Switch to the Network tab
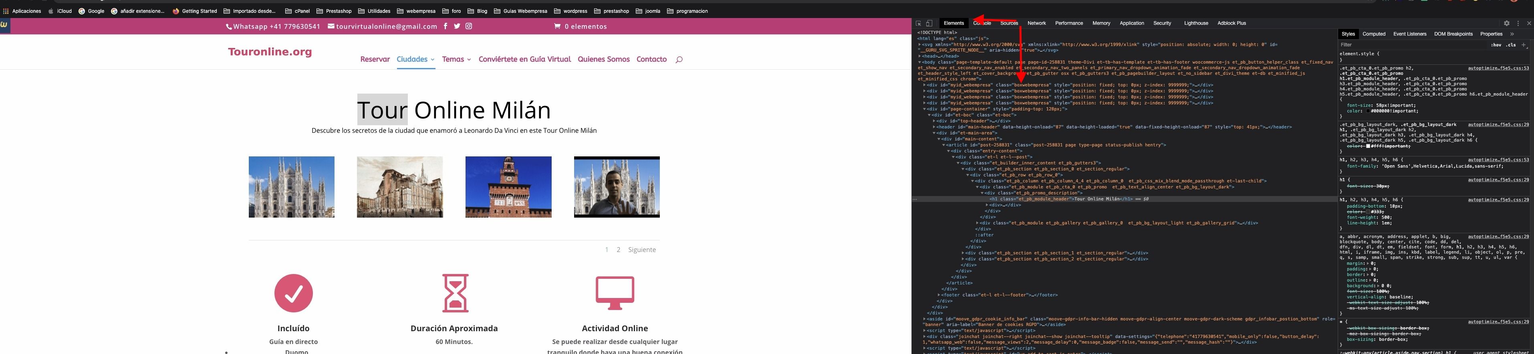 pyautogui.click(x=1036, y=23)
